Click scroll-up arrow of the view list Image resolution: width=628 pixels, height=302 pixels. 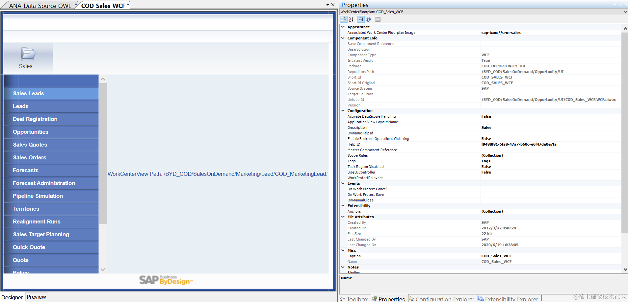(103, 79)
